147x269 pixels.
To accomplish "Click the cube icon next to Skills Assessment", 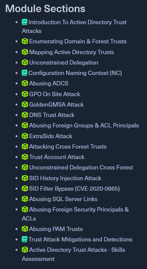I will click(x=25, y=250).
